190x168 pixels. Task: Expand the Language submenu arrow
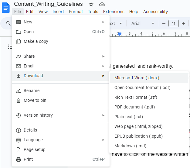point(103,140)
